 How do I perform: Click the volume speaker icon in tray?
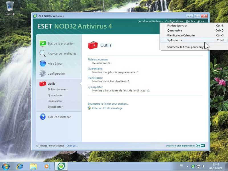[x=204, y=166]
